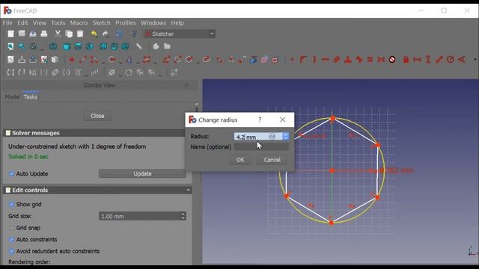The height and width of the screenshot is (269, 479).
Task: Click the help question mark in dialog
Action: tap(260, 120)
